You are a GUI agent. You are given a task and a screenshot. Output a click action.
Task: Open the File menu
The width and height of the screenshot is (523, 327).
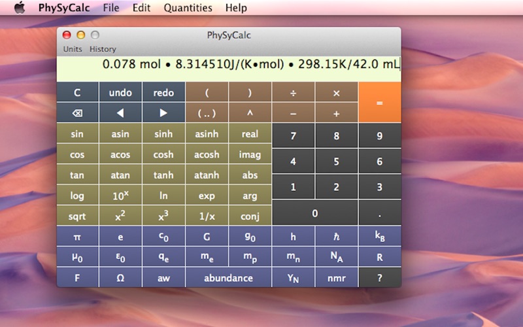click(x=111, y=7)
